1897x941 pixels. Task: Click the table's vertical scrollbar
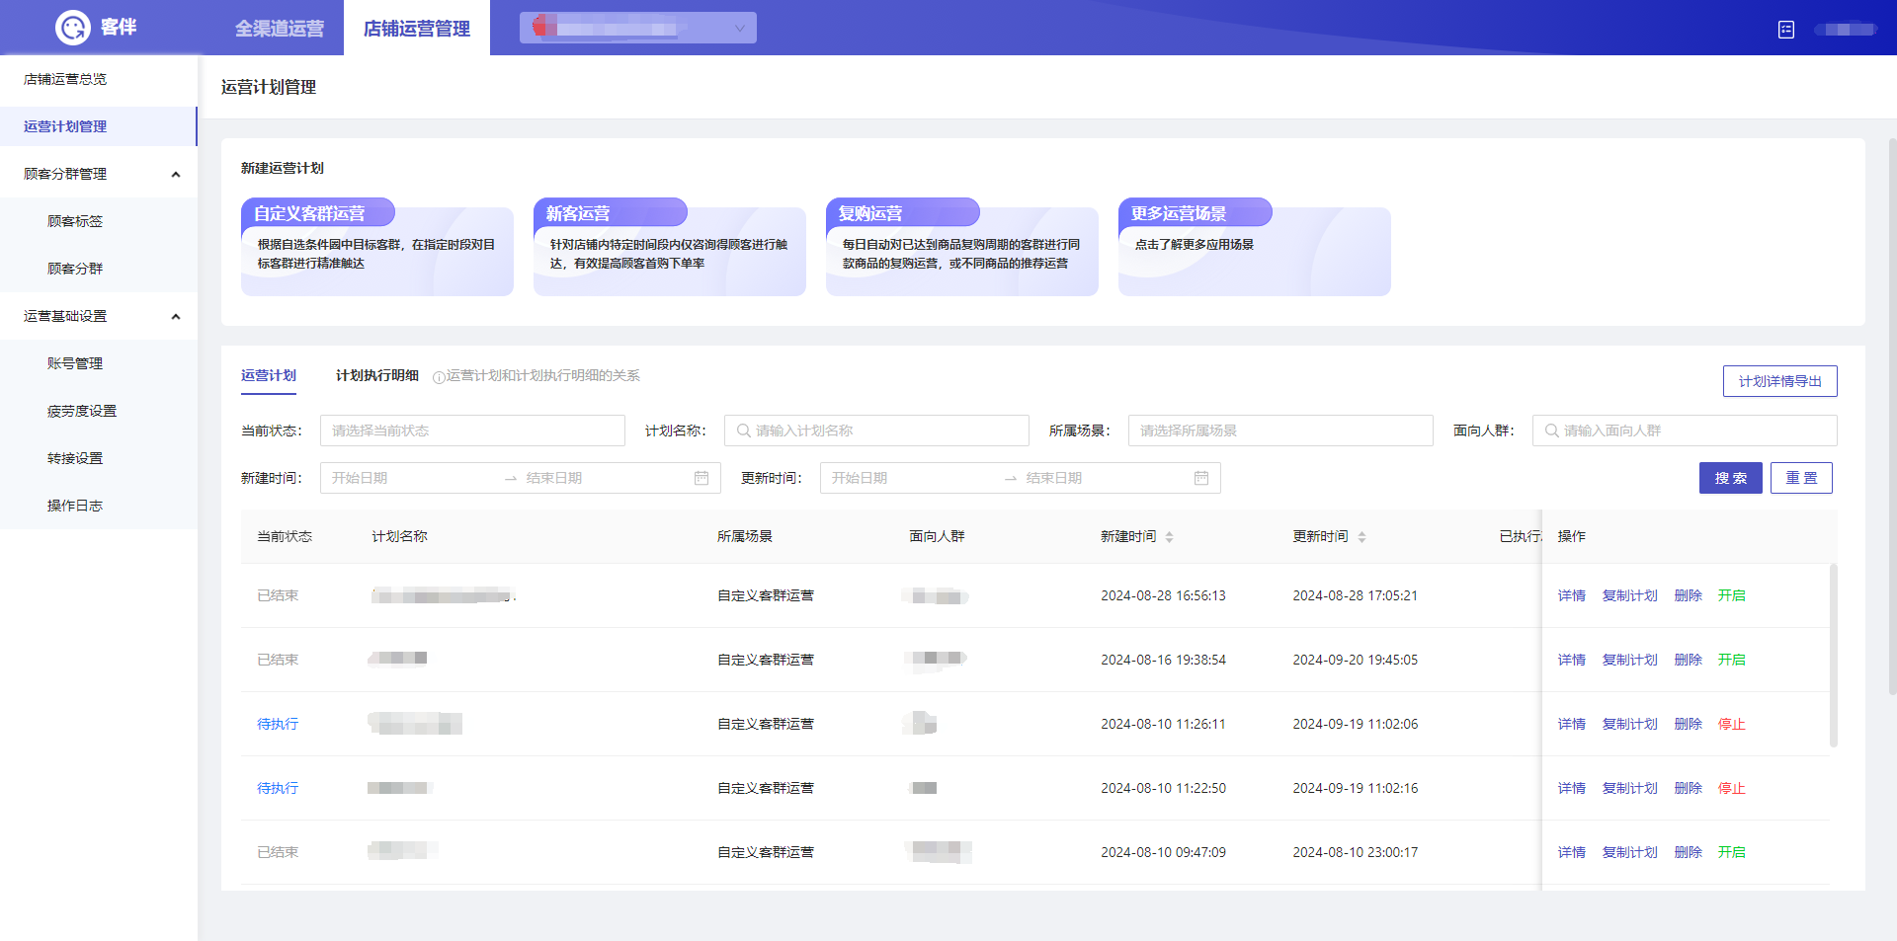pyautogui.click(x=1833, y=656)
